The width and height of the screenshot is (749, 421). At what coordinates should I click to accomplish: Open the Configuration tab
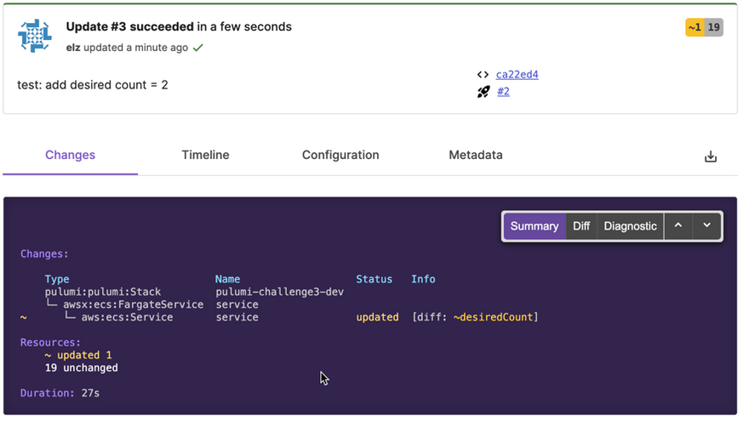[340, 155]
